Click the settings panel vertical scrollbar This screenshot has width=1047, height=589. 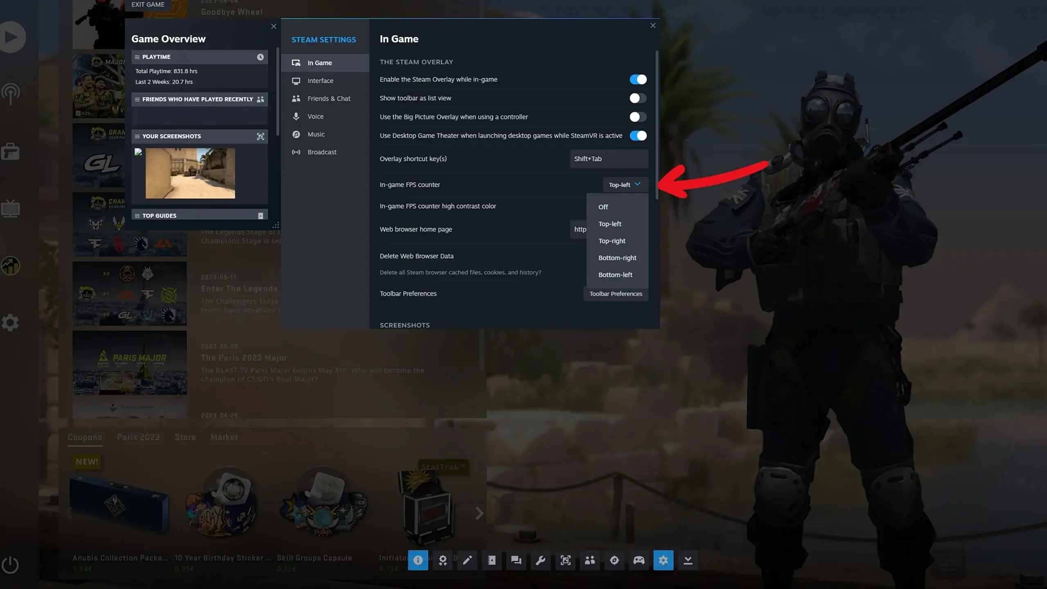[657, 123]
